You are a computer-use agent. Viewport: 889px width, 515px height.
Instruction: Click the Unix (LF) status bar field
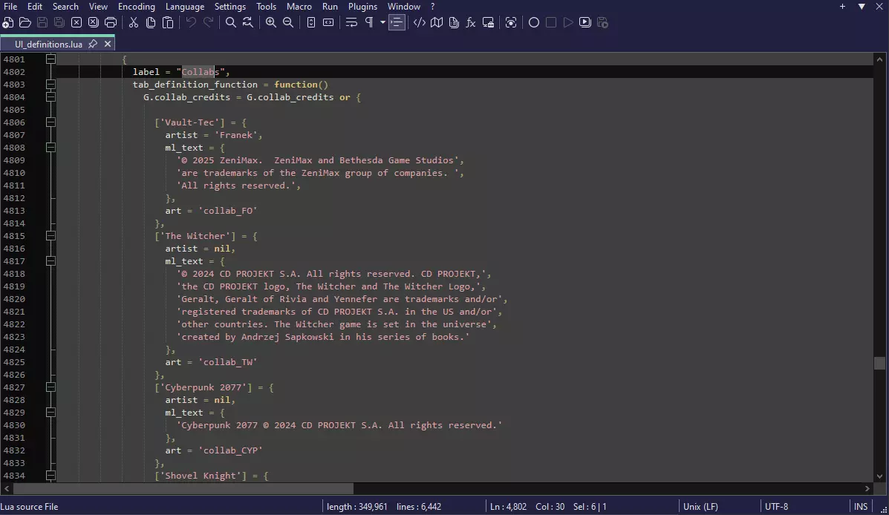point(700,507)
